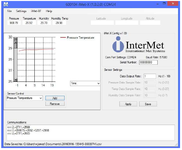Click the Hz (1 - 10) range label
Screen dimensions: 182x150
[x=164, y=76]
